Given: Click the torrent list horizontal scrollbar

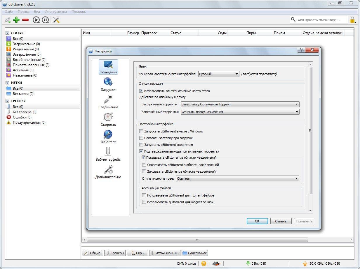Looking at the screenshot, I should pos(197,240).
